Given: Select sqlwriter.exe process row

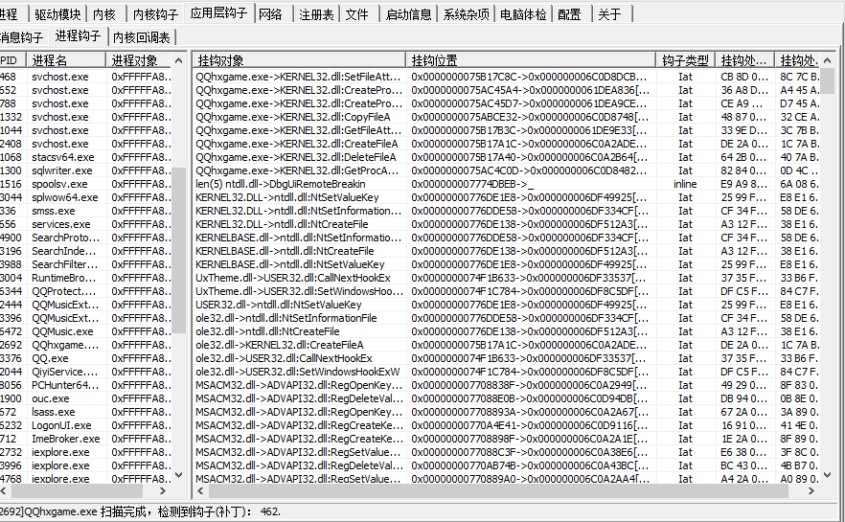Looking at the screenshot, I should coord(85,170).
